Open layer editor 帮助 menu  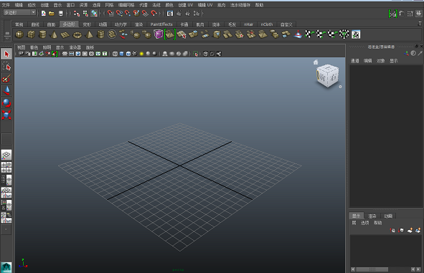point(378,223)
